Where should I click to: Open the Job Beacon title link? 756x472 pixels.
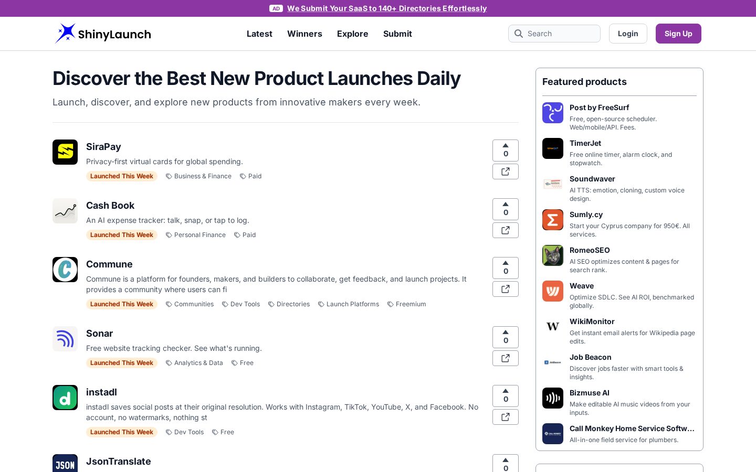point(591,357)
